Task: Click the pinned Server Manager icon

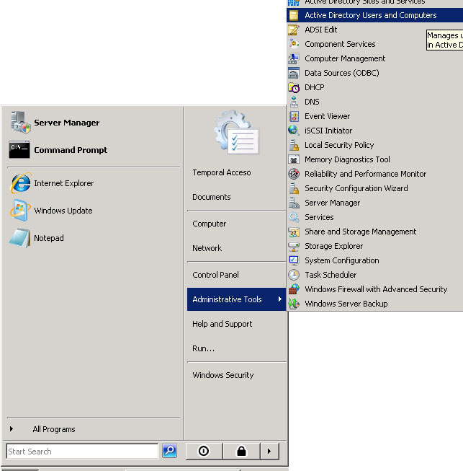Action: (20, 122)
